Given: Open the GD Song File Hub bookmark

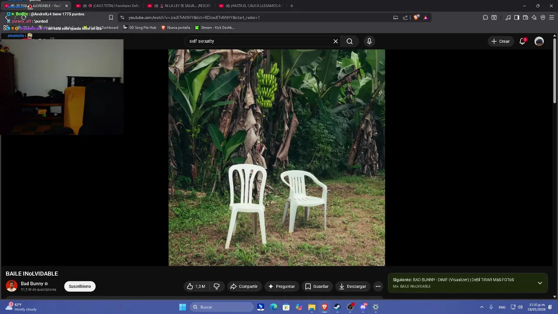Looking at the screenshot, I should [139, 27].
